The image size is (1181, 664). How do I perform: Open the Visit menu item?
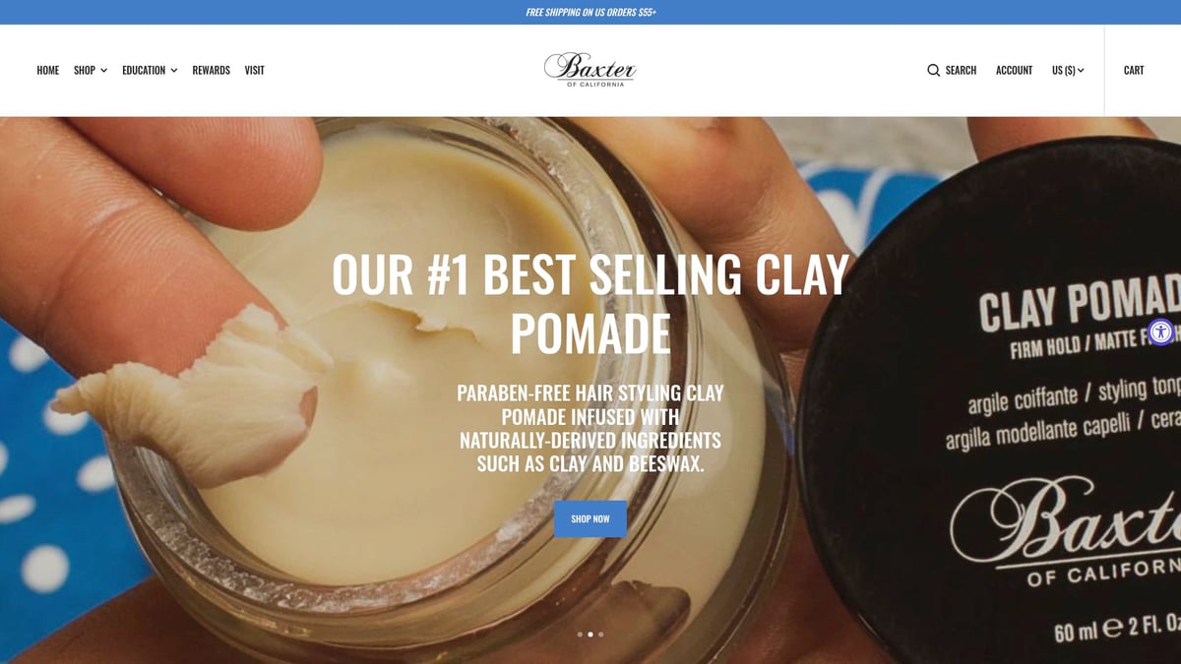point(255,70)
